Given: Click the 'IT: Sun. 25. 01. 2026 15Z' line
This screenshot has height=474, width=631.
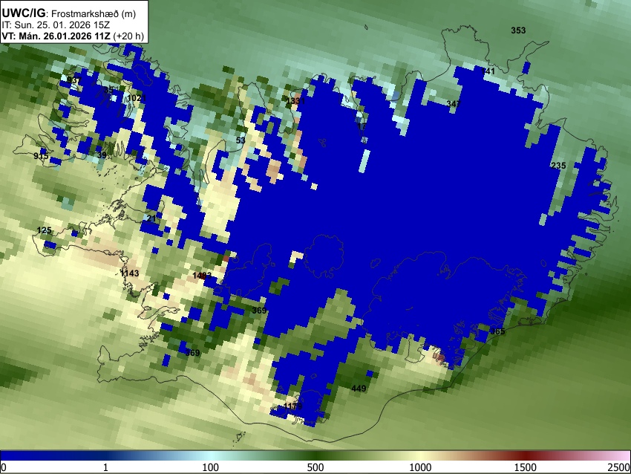Looking at the screenshot, I should 56,25.
